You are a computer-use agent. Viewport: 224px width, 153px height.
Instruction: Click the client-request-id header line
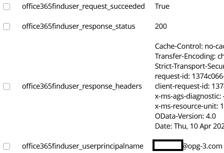pyautogui.click(x=189, y=86)
